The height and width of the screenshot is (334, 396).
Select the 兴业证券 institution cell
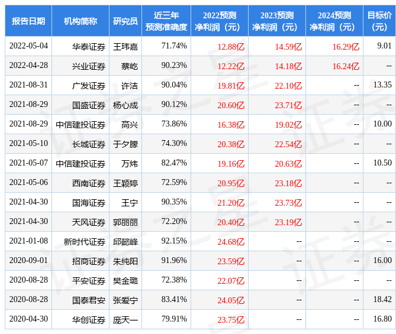coord(89,66)
